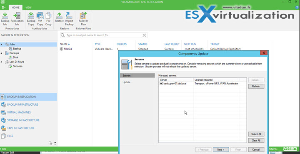Screen dimensions: 300x154
Task: Create a Failover Plan
Action: [x=83, y=19]
